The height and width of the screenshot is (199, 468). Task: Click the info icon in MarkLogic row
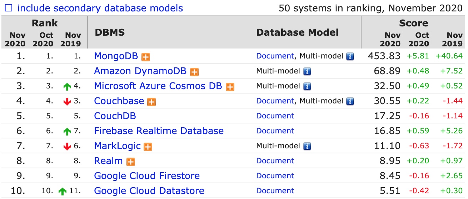(307, 146)
